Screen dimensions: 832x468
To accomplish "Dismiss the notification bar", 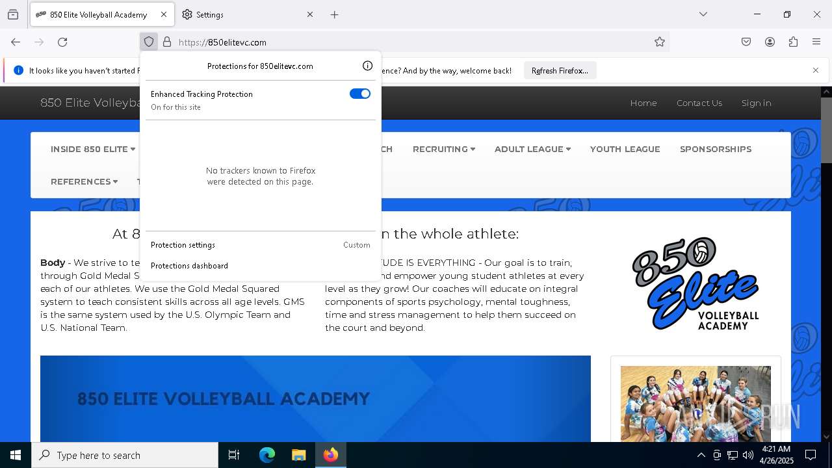I will click(x=816, y=70).
